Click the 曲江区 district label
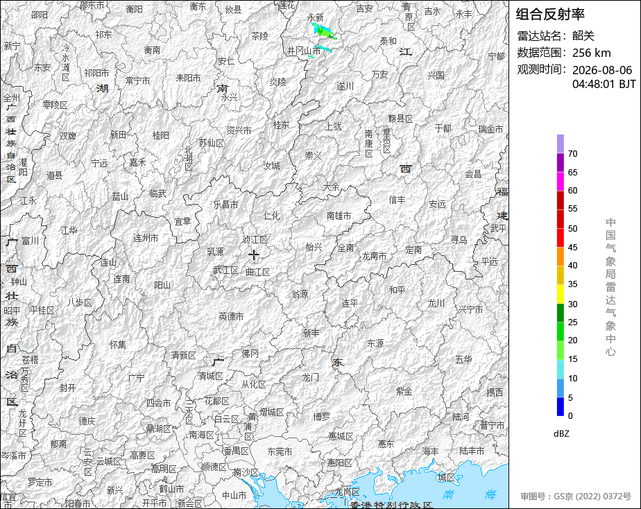 point(258,272)
